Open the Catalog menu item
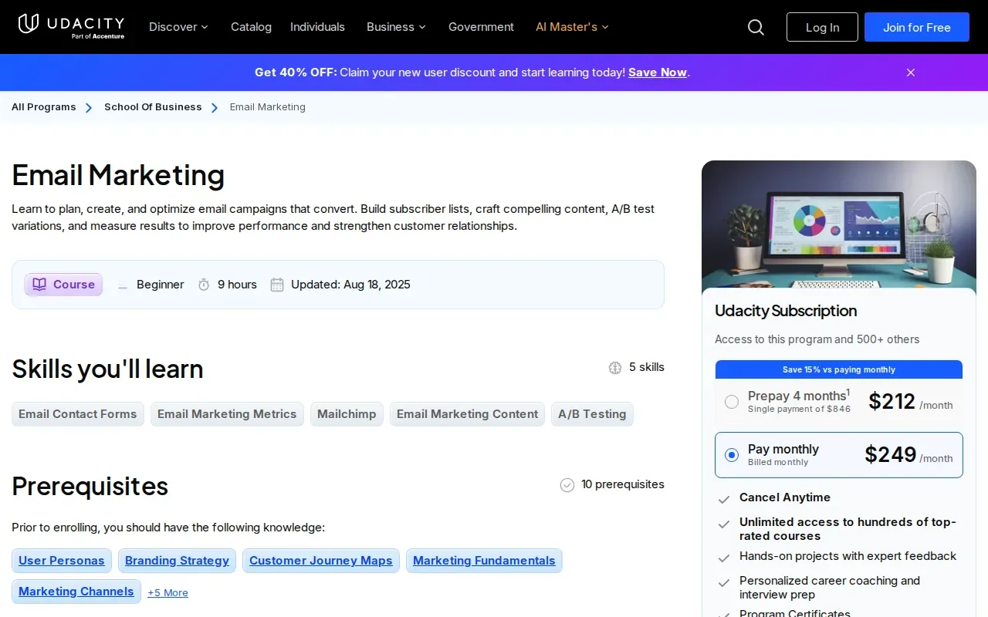The width and height of the screenshot is (988, 617). 251,27
